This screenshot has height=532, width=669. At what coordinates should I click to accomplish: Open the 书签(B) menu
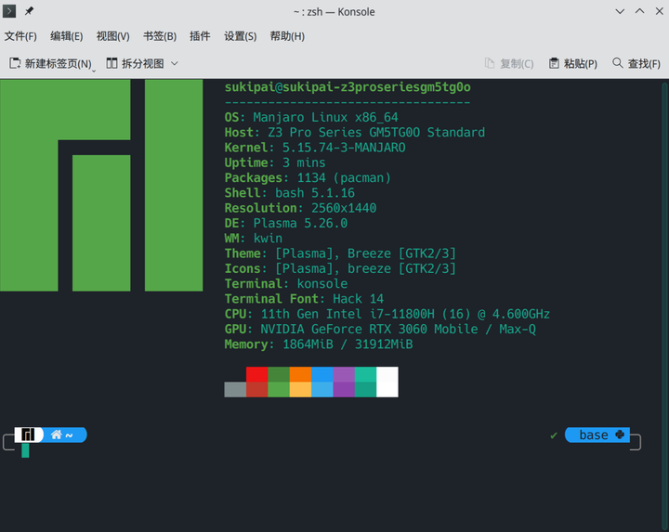160,36
